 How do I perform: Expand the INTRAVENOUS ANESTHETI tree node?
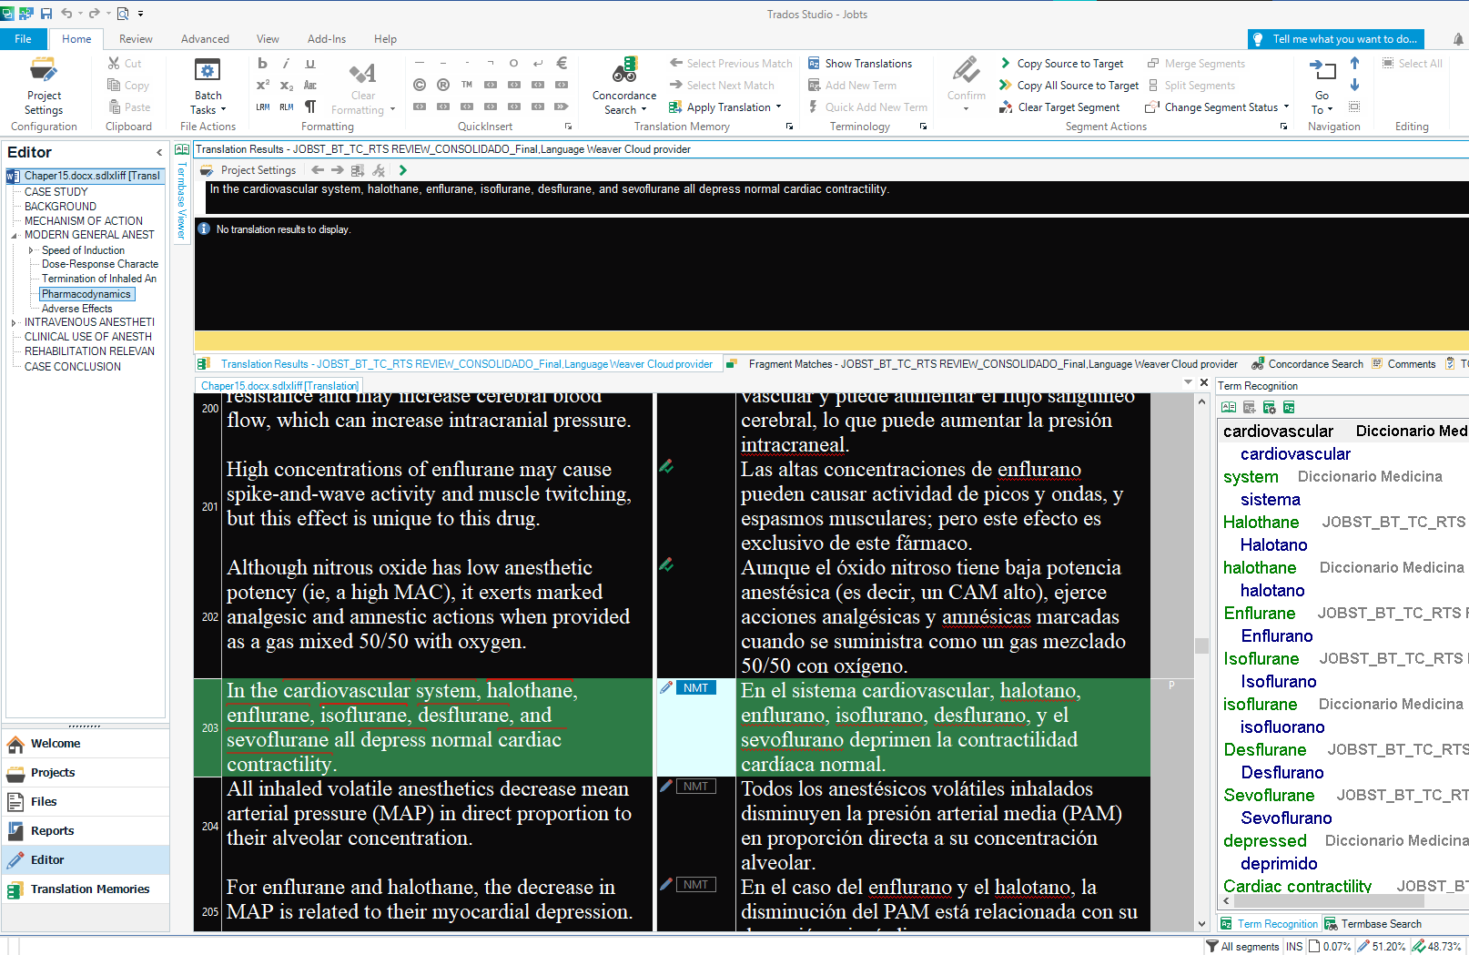14,322
